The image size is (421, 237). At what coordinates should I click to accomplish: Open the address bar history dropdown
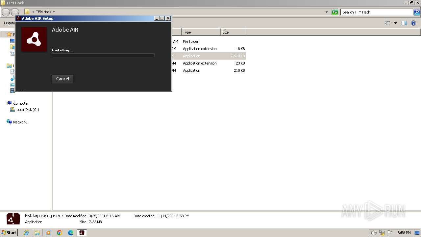[327, 12]
